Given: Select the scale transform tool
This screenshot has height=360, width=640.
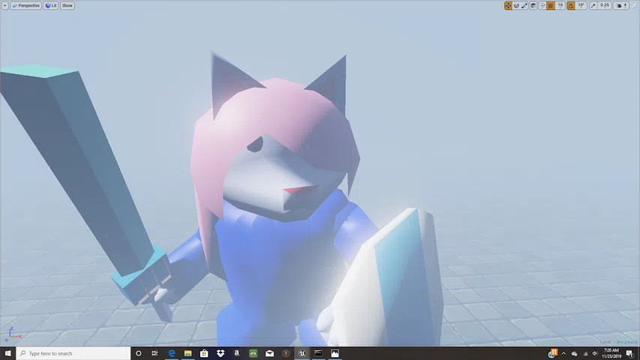Looking at the screenshot, I should 524,6.
